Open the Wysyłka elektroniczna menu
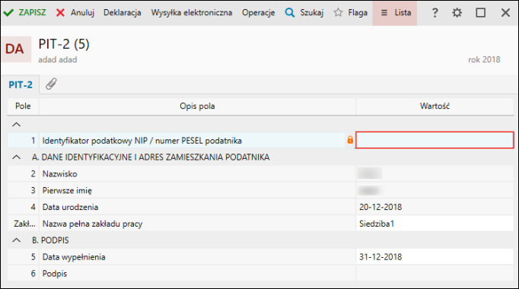This screenshot has width=519, height=289. 192,13
